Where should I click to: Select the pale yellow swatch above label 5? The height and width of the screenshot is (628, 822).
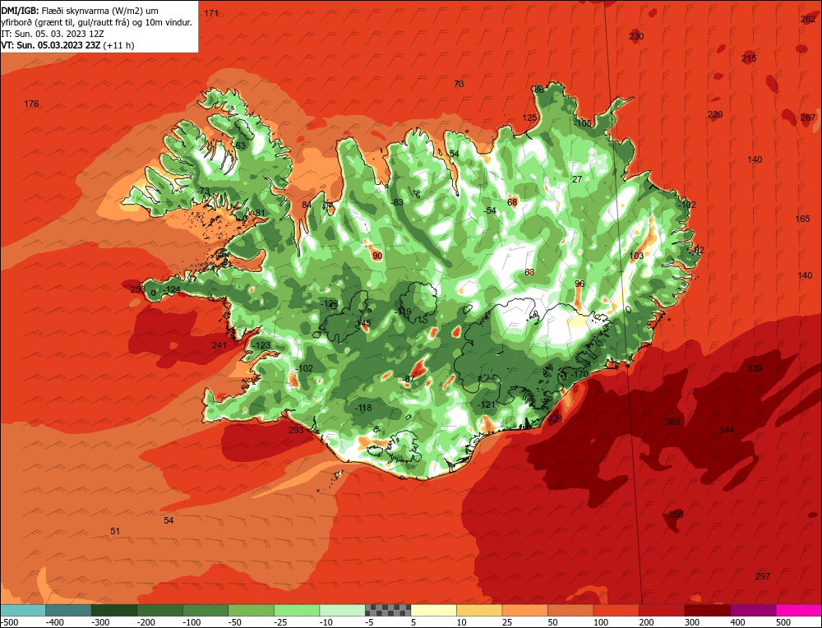pyautogui.click(x=433, y=610)
